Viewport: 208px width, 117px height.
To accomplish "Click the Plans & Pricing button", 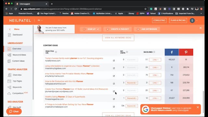I will pyautogui.click(x=178, y=20).
